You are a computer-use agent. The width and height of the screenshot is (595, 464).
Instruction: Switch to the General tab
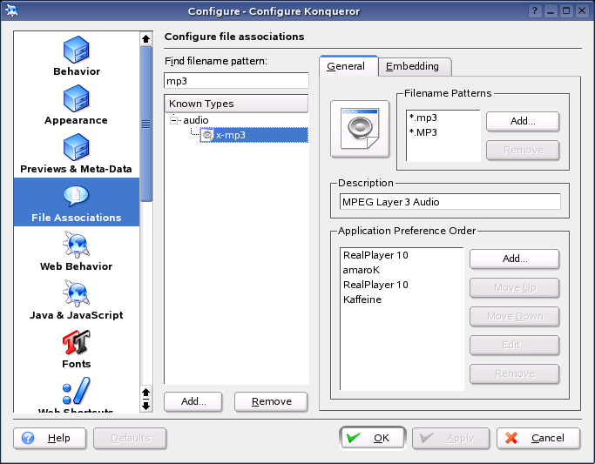click(348, 66)
